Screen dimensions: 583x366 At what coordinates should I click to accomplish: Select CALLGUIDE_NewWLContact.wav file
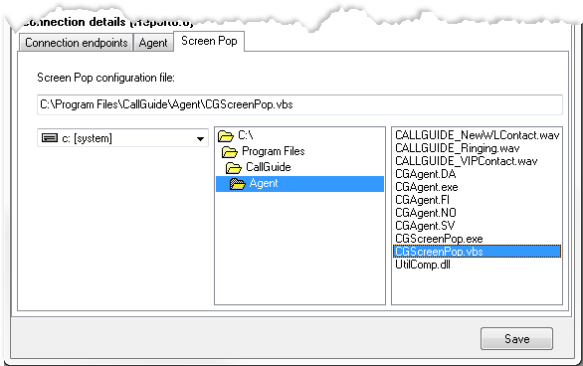click(477, 135)
